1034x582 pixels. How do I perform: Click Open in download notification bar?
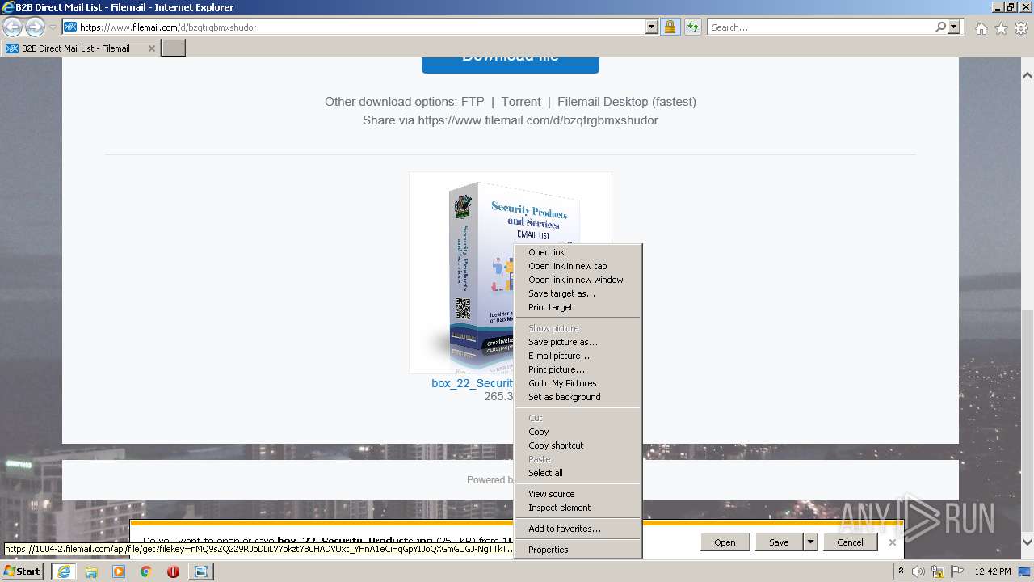click(x=725, y=542)
